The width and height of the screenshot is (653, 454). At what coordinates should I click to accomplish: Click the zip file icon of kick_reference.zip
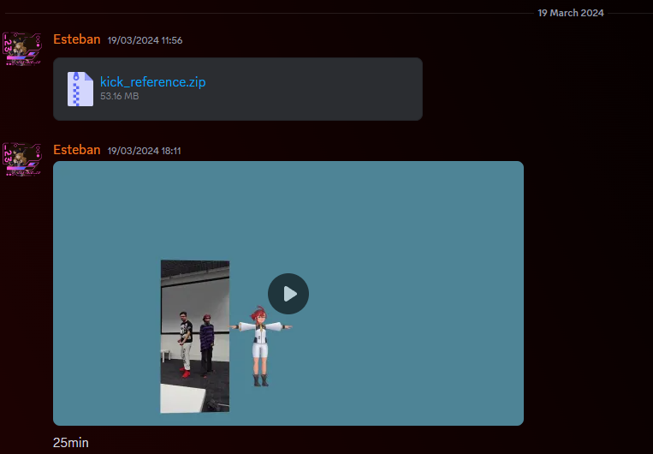80,89
